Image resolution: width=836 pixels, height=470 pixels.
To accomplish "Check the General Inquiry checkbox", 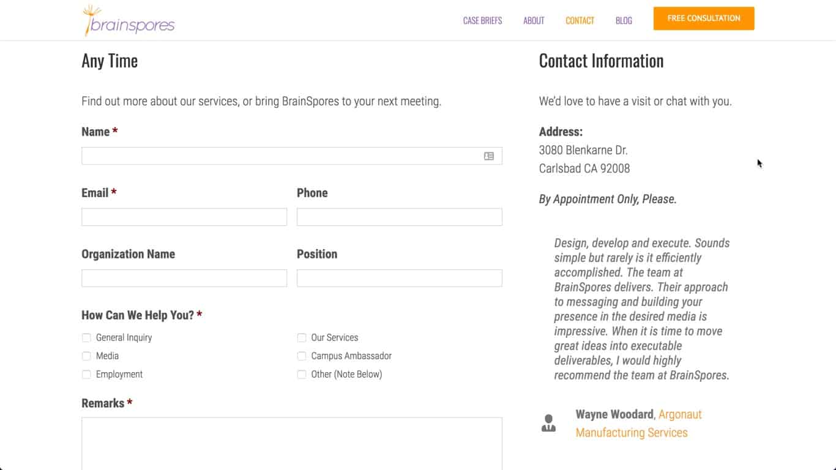I will coord(86,338).
